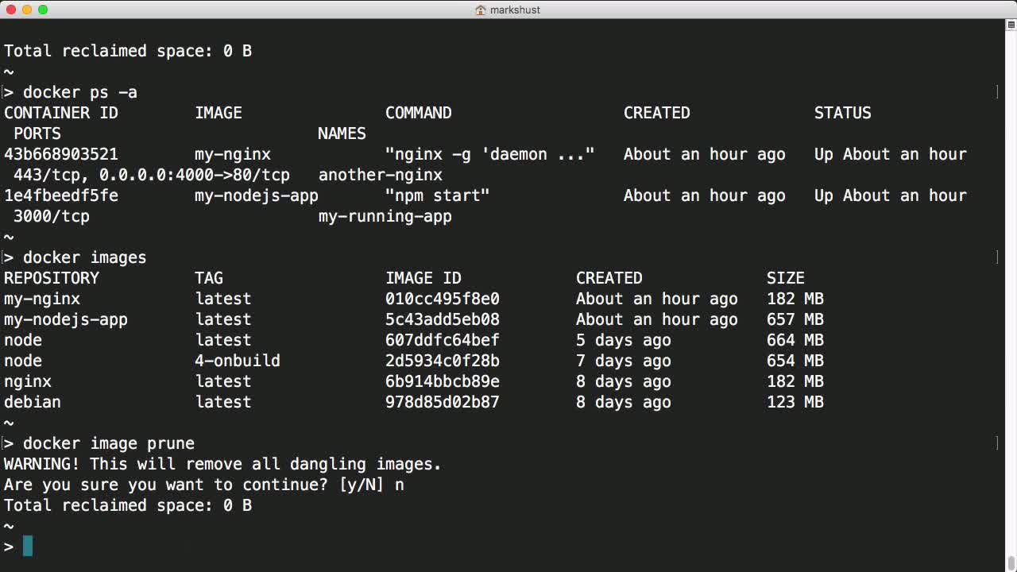Image resolution: width=1017 pixels, height=572 pixels.
Task: Select image ID 2d5934c0f28b
Action: pyautogui.click(x=443, y=361)
